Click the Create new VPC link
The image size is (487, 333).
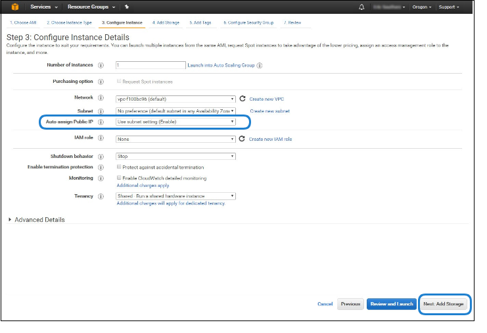click(x=266, y=99)
